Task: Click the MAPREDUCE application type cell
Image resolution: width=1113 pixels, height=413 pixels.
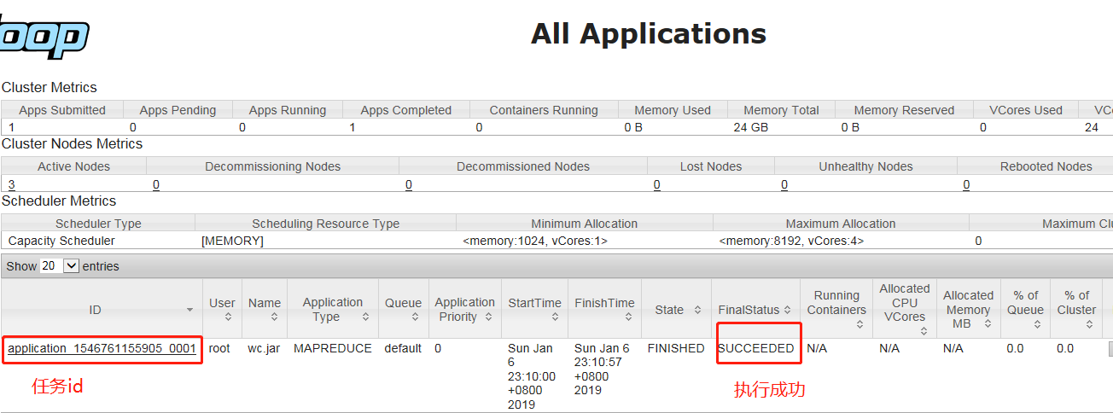Action: (333, 348)
